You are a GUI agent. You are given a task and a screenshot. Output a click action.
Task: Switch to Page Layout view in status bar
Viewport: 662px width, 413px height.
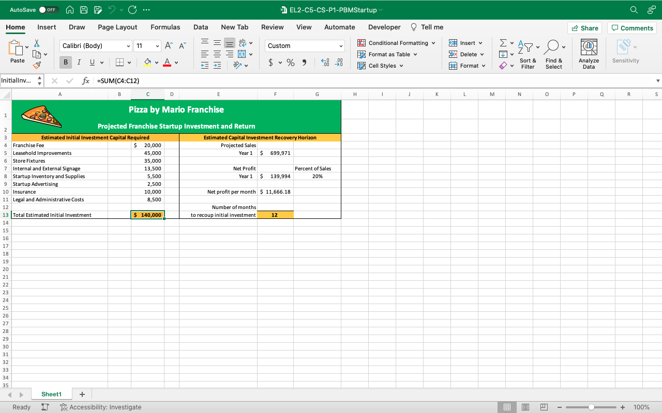pyautogui.click(x=525, y=407)
